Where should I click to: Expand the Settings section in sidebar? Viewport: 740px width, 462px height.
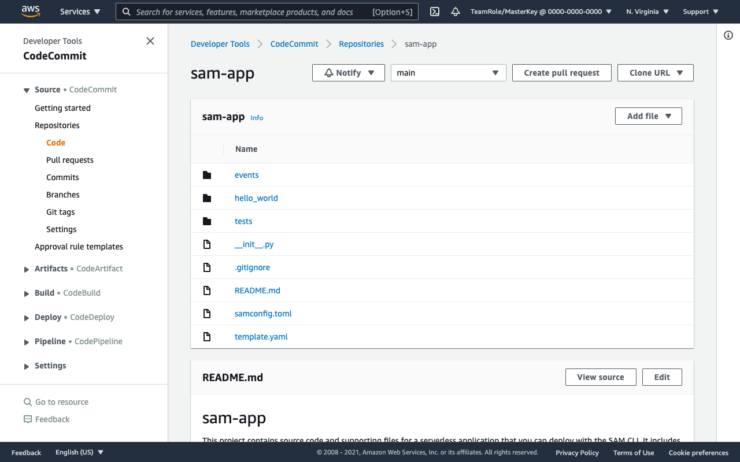[27, 366]
